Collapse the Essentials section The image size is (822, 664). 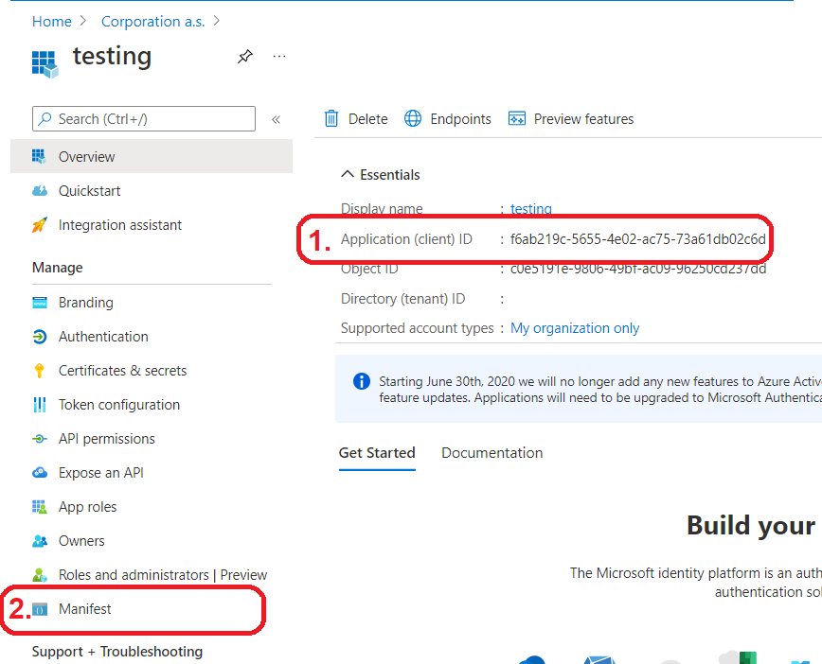347,175
